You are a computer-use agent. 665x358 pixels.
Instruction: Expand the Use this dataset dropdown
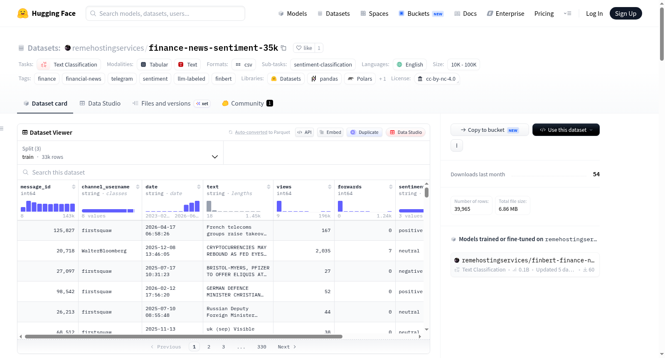tap(566, 130)
